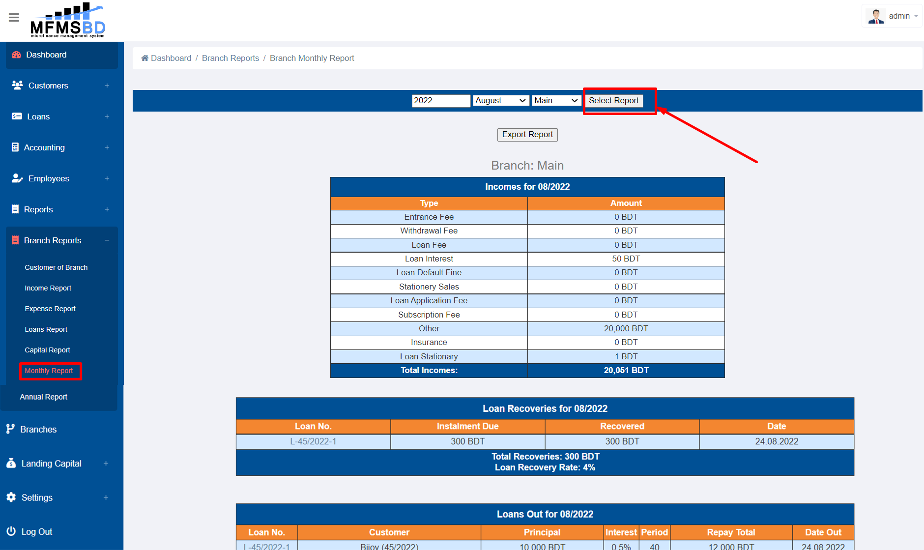Click the Employees user-edit icon
The width and height of the screenshot is (924, 550).
click(x=17, y=178)
